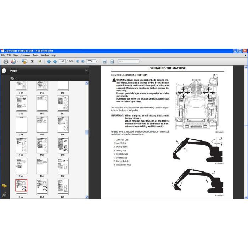The width and height of the screenshot is (248, 248).
Task: Click the Sign stamp icon
Action: 32,61
